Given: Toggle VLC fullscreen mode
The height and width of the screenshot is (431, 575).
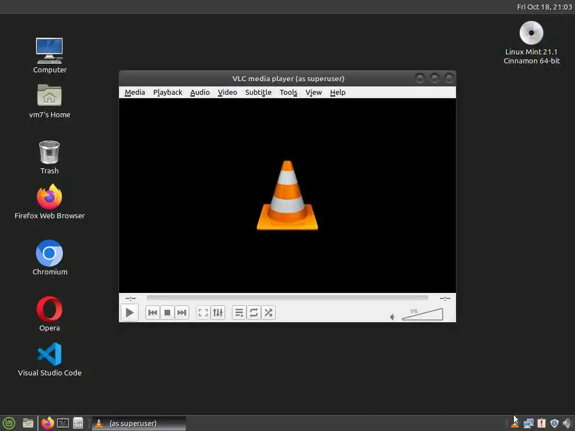Looking at the screenshot, I should pyautogui.click(x=203, y=313).
